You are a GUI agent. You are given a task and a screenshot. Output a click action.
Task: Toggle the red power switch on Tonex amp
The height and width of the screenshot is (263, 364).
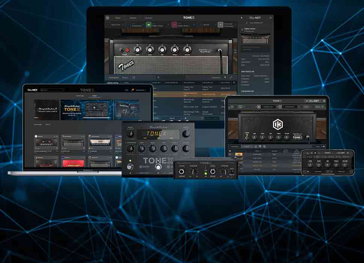[127, 50]
